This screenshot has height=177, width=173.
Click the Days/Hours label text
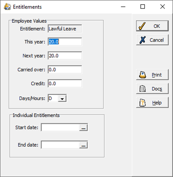(x=32, y=99)
